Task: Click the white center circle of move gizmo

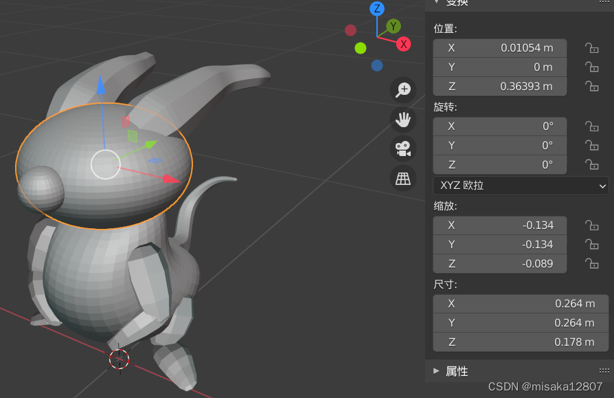Action: [x=105, y=164]
